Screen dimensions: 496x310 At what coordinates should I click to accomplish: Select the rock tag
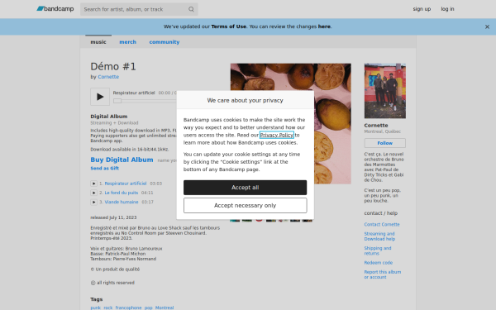point(107,308)
